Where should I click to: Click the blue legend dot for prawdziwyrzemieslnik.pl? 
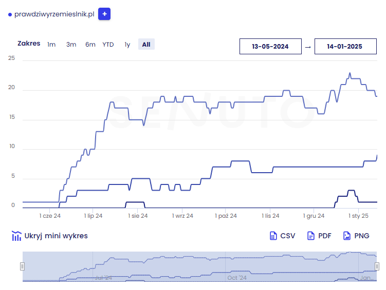pyautogui.click(x=10, y=15)
